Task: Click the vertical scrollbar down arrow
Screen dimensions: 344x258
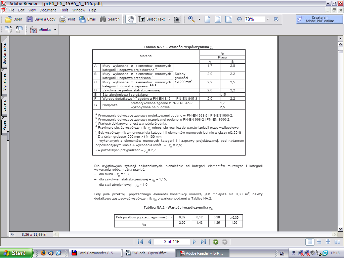Action: [x=341, y=229]
